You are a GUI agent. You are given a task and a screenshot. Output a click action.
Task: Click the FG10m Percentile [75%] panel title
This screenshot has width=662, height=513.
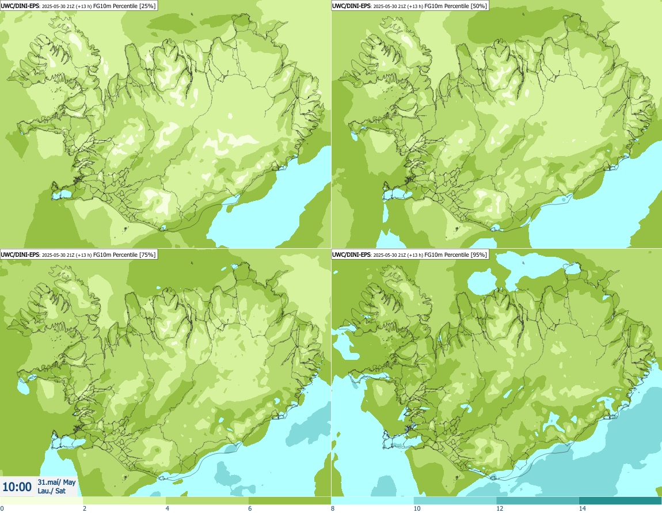(x=79, y=254)
